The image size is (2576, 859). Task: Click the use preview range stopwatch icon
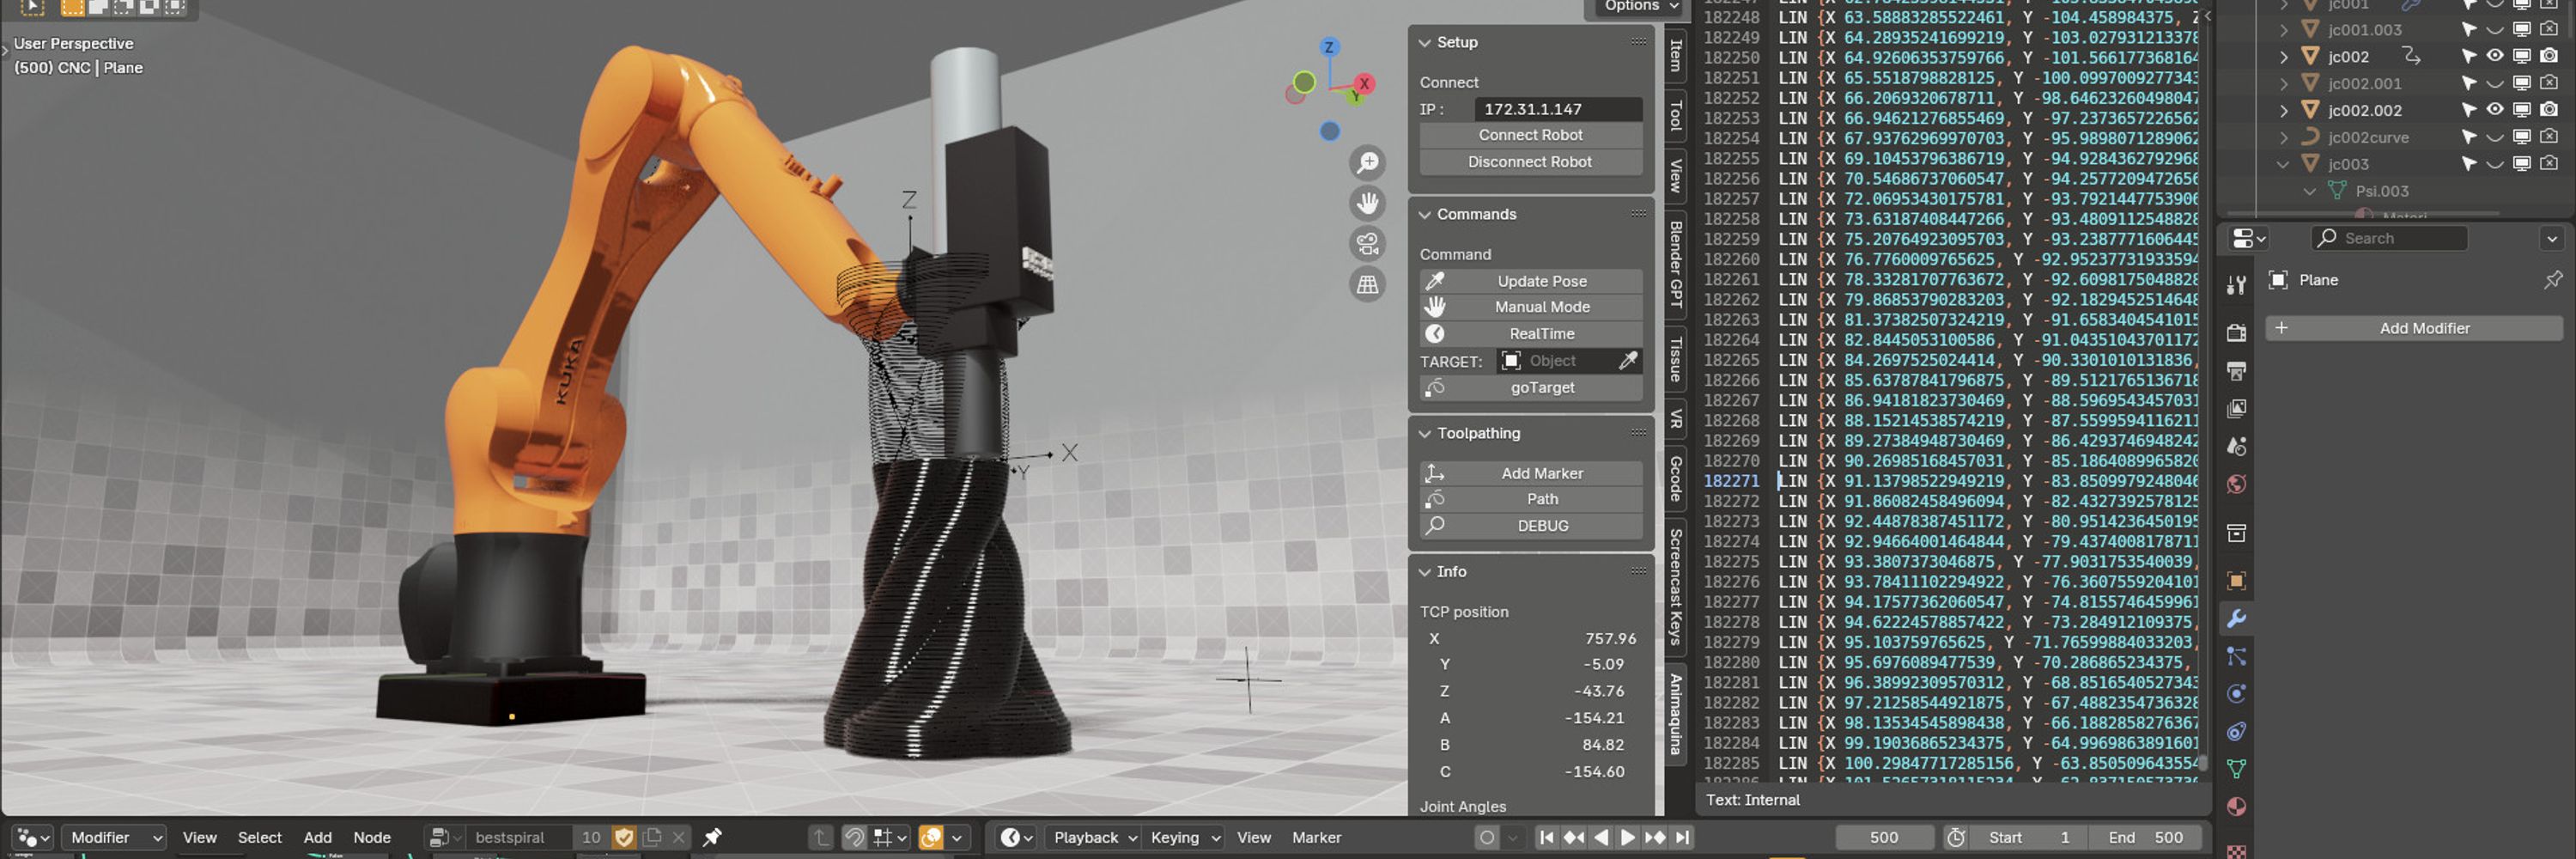tap(1956, 837)
